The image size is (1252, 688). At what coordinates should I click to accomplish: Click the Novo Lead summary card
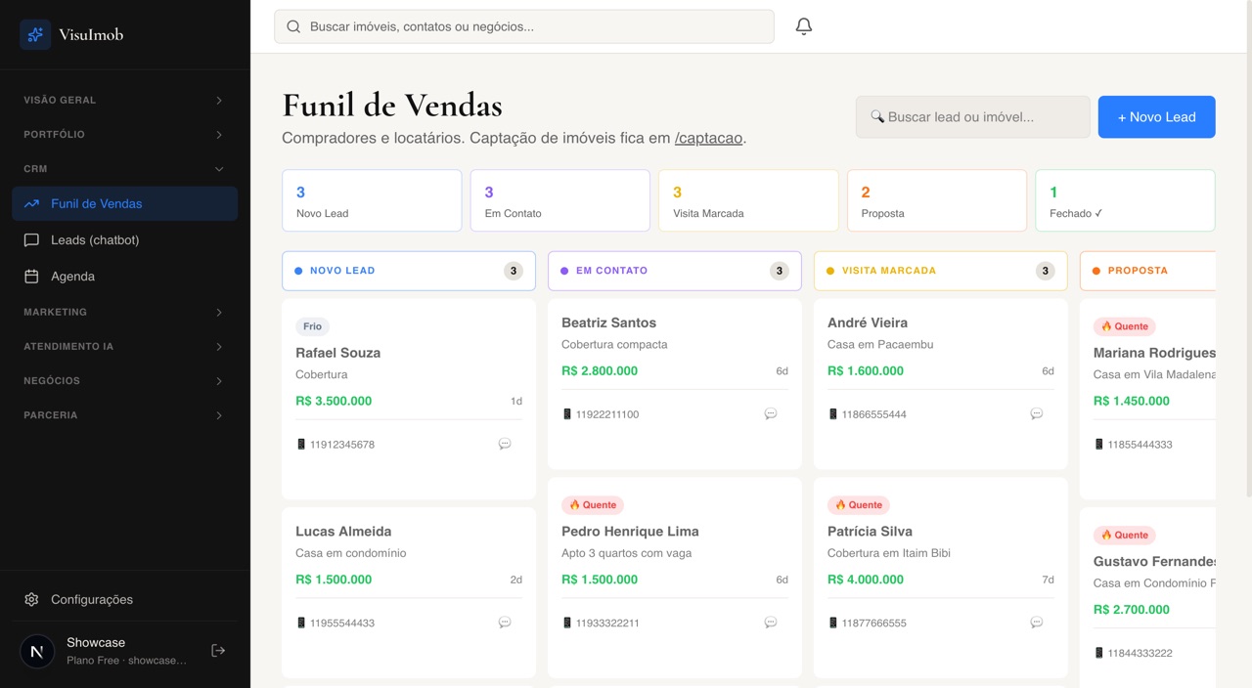pos(372,200)
